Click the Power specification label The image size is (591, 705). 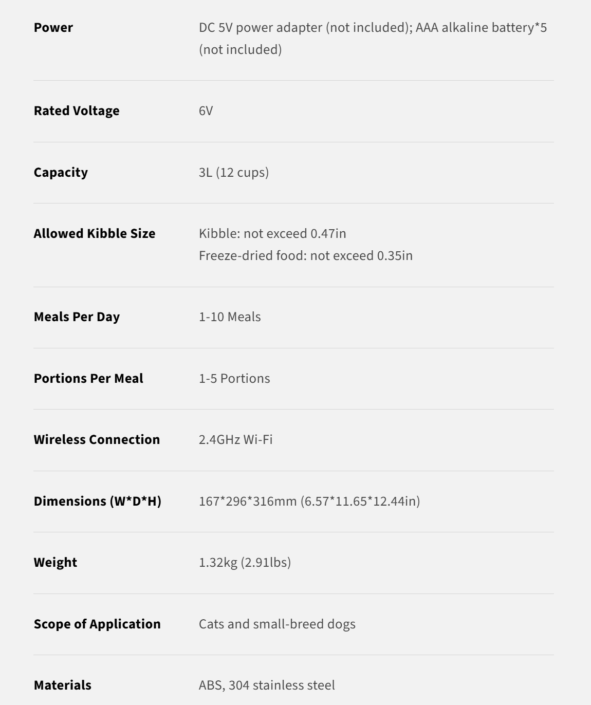click(x=53, y=28)
